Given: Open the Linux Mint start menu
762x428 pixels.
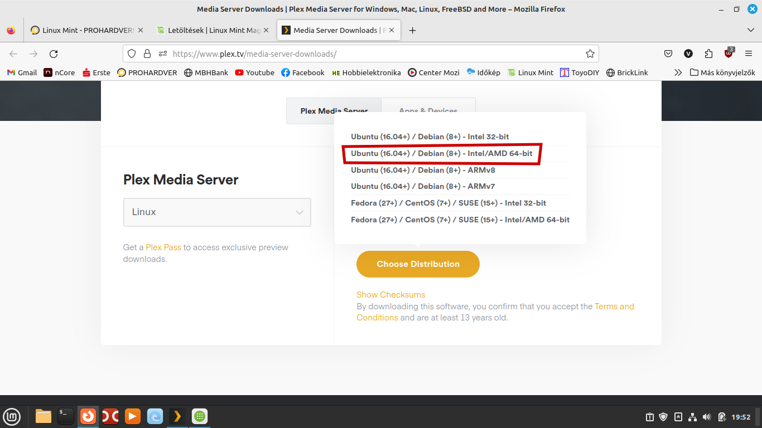Looking at the screenshot, I should pyautogui.click(x=12, y=416).
